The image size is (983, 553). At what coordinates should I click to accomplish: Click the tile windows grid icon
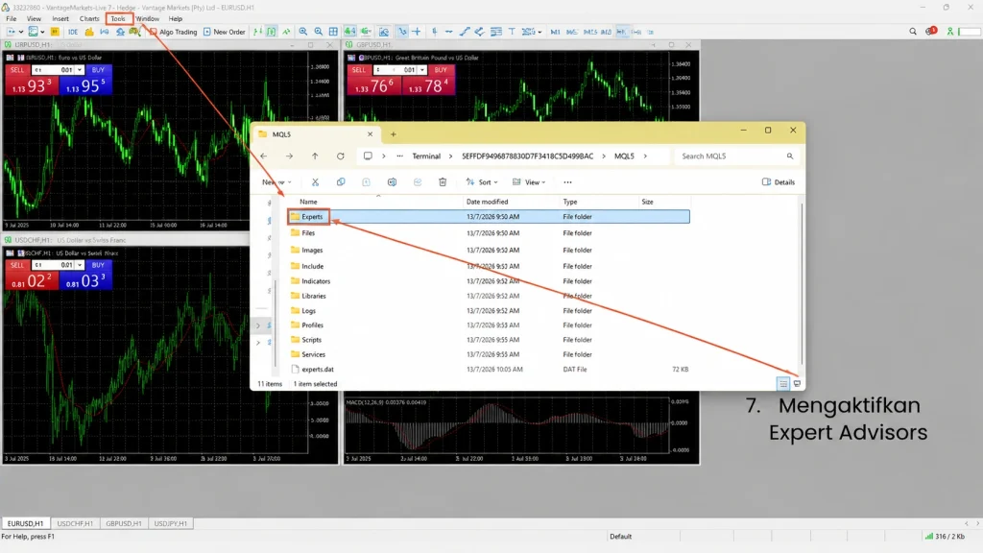click(x=333, y=32)
